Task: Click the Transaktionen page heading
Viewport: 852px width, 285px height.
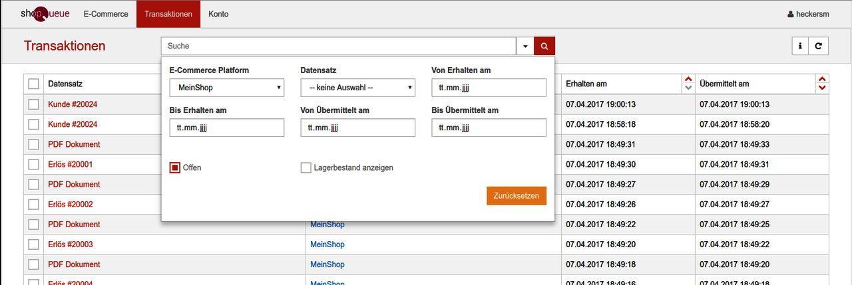Action: (x=65, y=46)
